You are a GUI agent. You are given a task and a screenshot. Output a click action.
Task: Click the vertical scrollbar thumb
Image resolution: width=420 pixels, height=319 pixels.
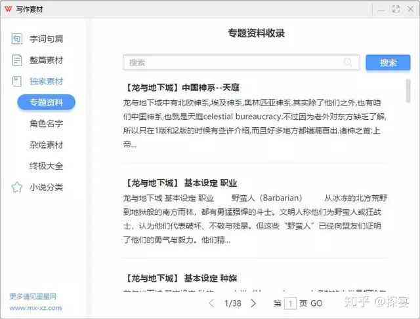[408, 90]
